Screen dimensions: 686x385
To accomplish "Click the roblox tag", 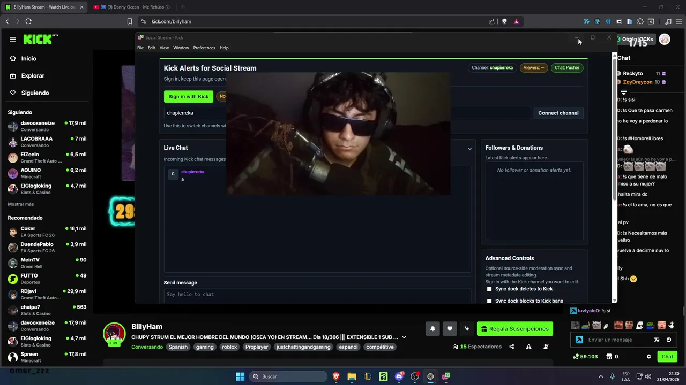I will tap(229, 347).
